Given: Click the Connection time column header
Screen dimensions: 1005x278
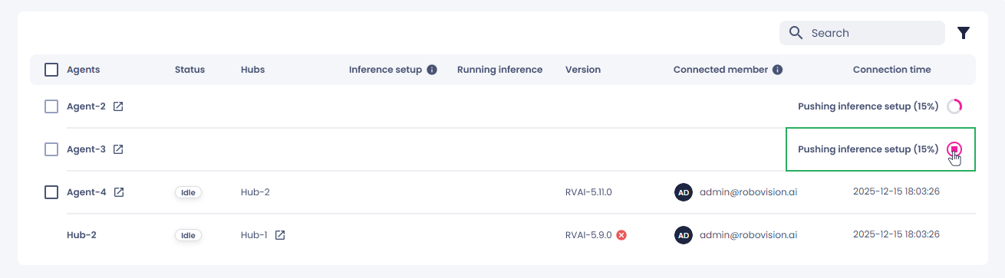Looking at the screenshot, I should pyautogui.click(x=891, y=70).
